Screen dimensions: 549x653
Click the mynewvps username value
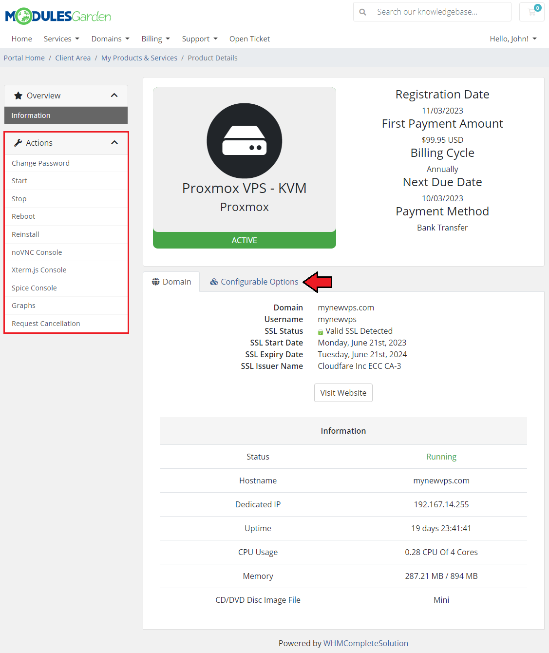(337, 319)
